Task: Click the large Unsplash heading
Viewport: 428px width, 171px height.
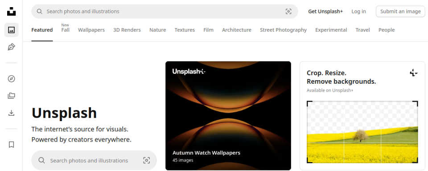Action: 64,113
